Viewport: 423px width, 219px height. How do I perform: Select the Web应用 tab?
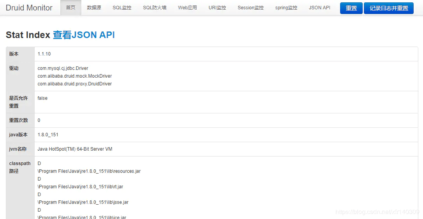point(187,8)
